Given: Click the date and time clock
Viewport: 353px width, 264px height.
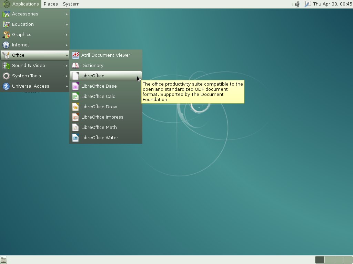Looking at the screenshot, I should pos(333,4).
